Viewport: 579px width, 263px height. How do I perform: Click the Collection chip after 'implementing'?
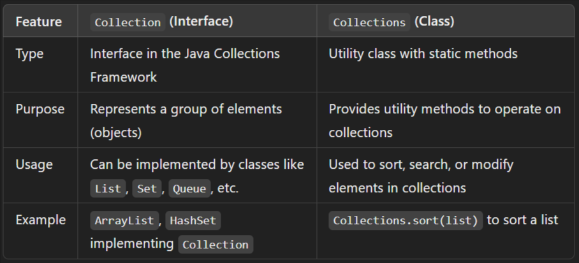pos(215,245)
